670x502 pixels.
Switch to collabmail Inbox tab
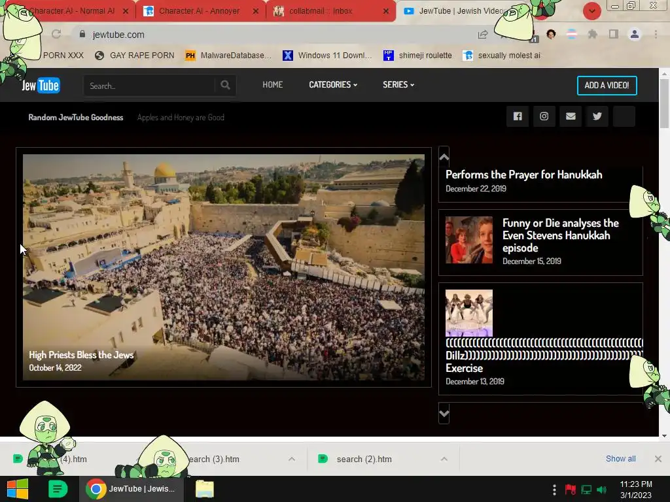pyautogui.click(x=330, y=11)
